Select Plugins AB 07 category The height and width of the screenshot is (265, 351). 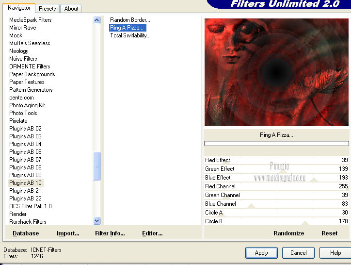(25, 160)
